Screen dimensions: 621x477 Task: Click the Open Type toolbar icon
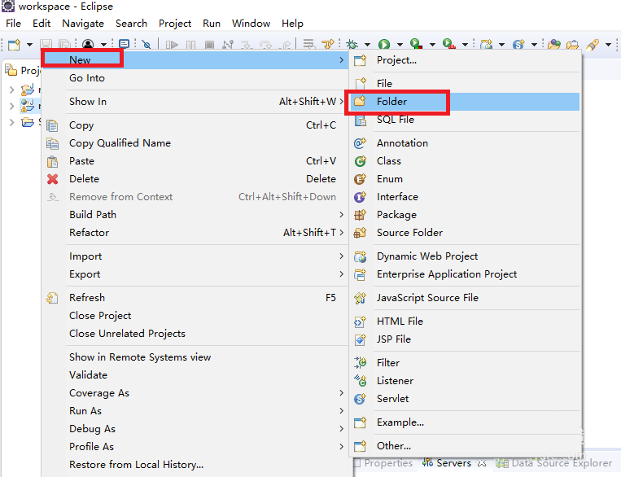(x=554, y=45)
